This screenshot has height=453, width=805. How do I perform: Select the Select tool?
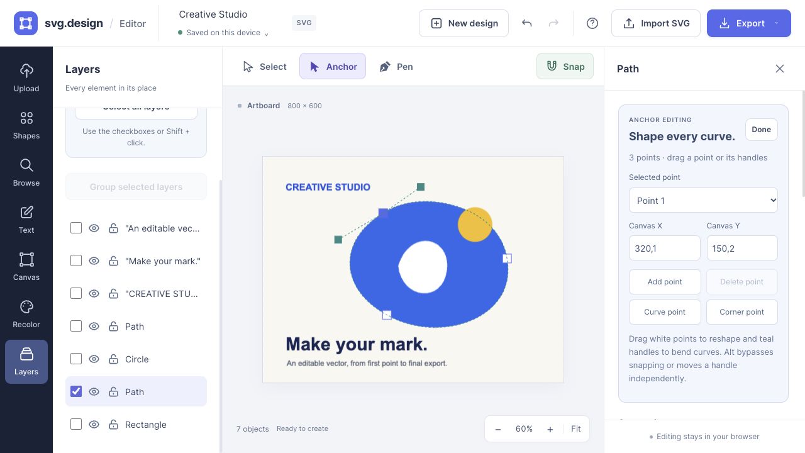click(265, 67)
